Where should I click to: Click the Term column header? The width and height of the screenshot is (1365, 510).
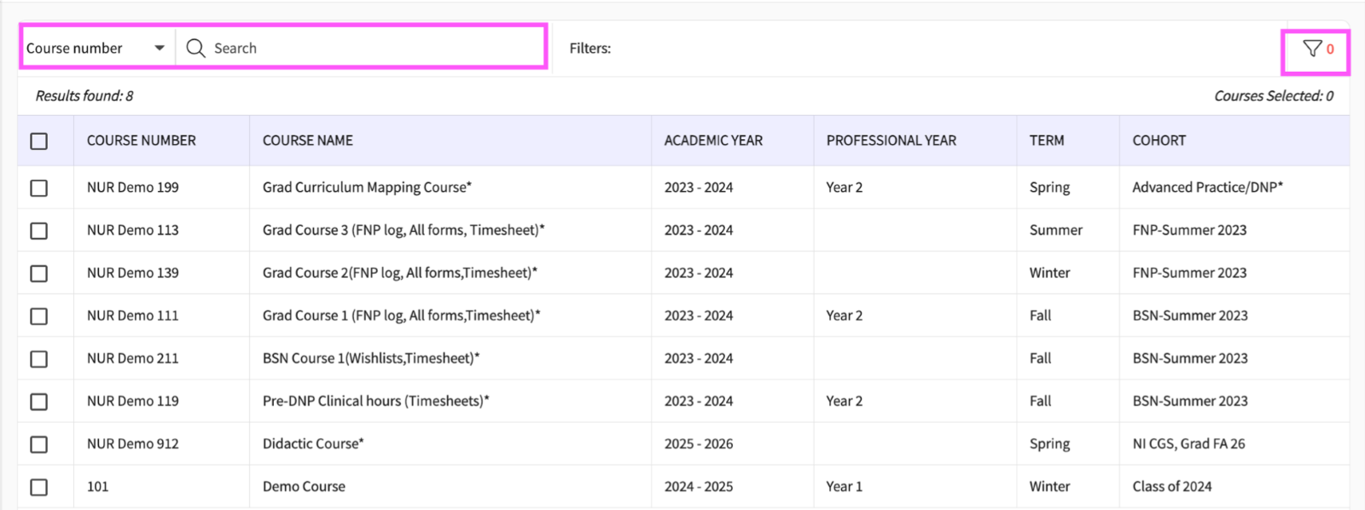tap(1047, 141)
